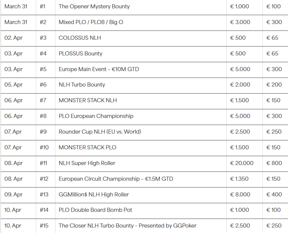Select the PLOSSUS Bounty event cell

tap(80, 54)
